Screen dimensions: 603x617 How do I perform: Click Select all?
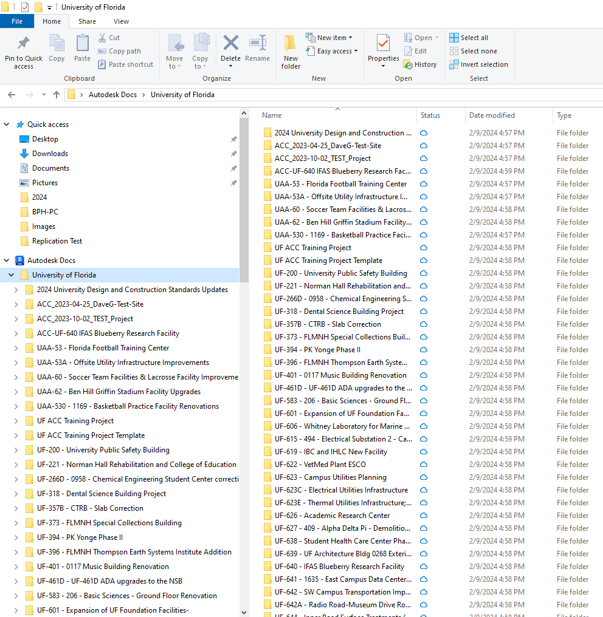469,38
